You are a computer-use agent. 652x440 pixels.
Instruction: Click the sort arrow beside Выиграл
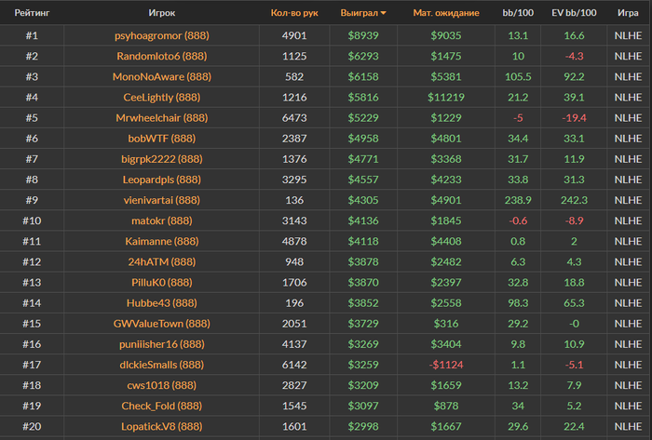[x=385, y=14]
